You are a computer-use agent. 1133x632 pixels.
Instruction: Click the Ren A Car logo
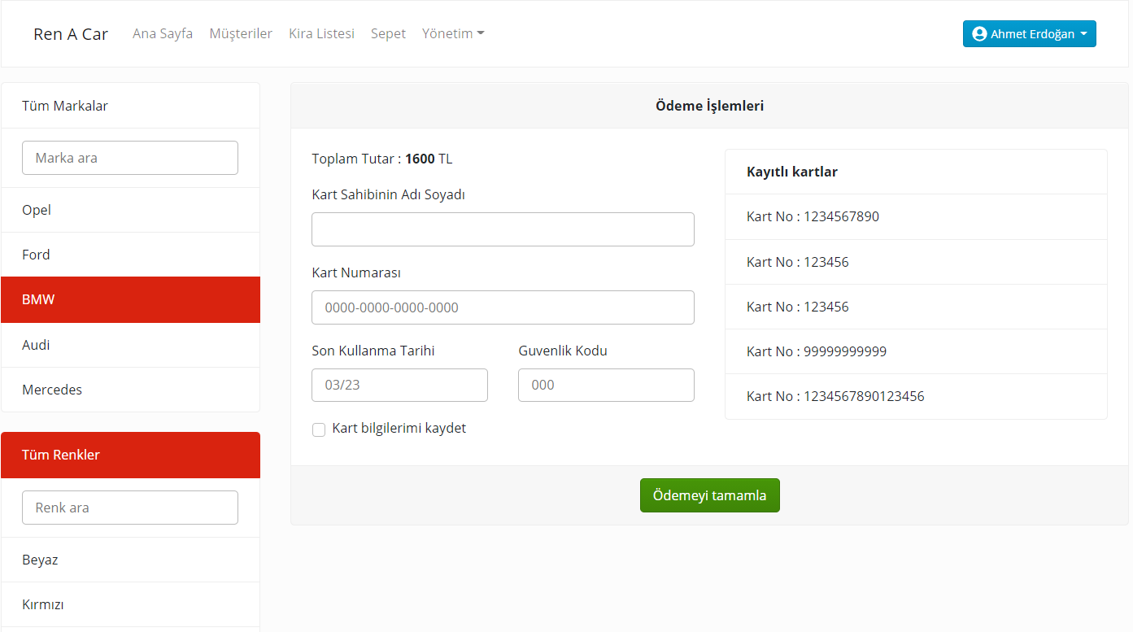click(x=71, y=33)
